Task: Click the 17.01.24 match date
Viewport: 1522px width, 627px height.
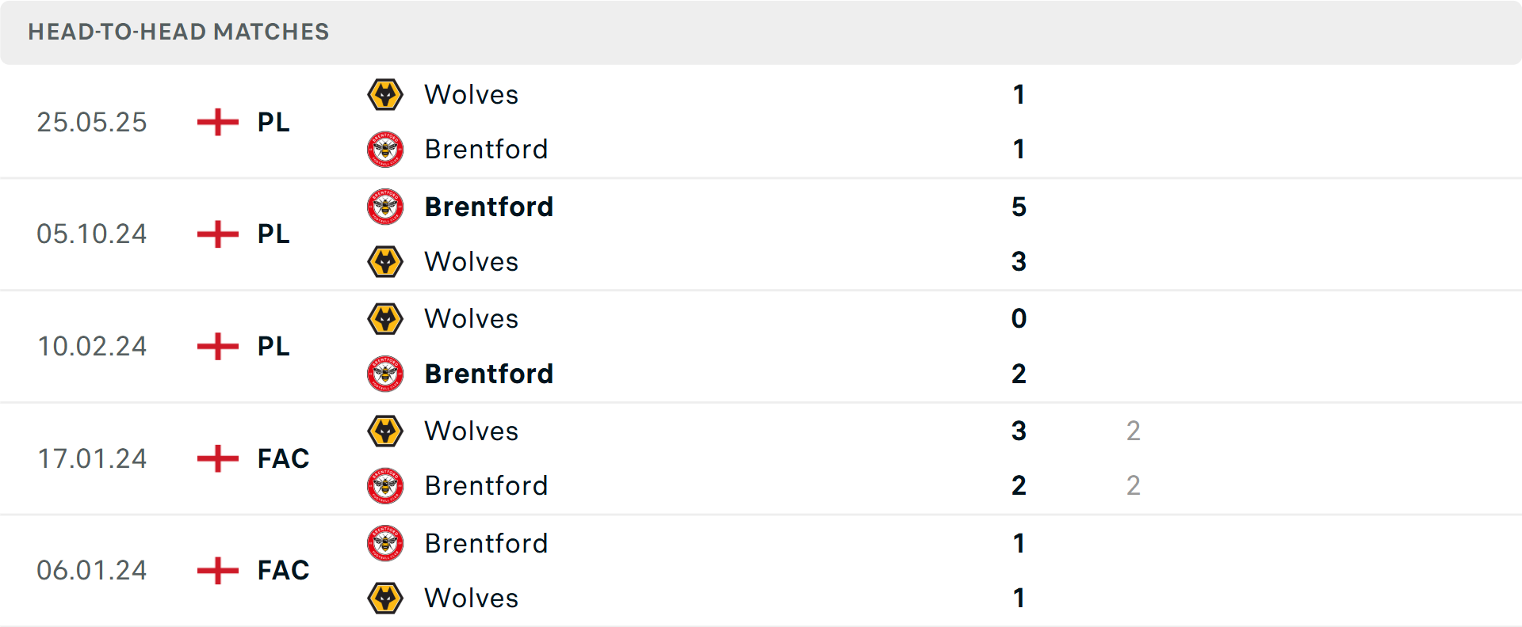Action: tap(92, 458)
